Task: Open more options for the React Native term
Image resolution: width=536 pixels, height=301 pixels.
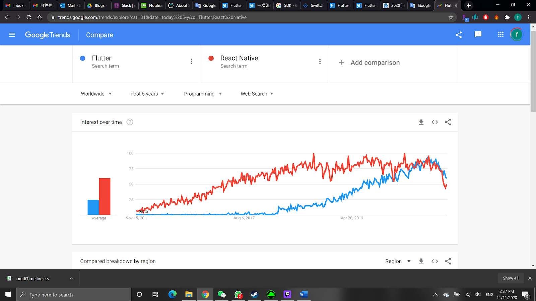Action: point(320,62)
